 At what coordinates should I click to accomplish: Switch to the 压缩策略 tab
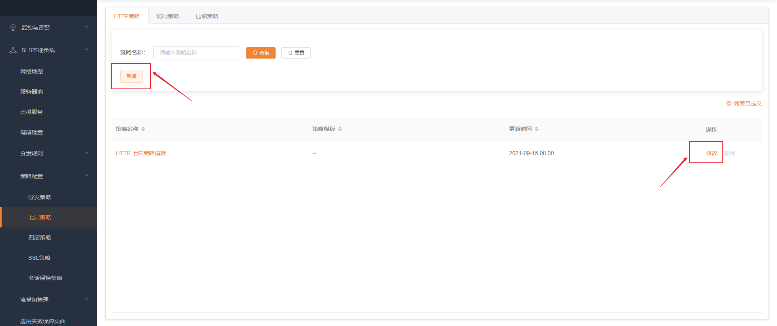tap(207, 16)
